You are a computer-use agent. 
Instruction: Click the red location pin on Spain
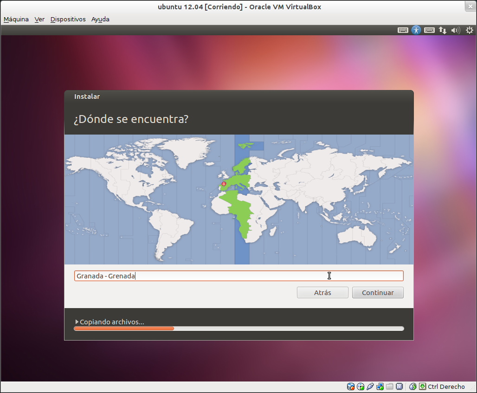pos(224,184)
